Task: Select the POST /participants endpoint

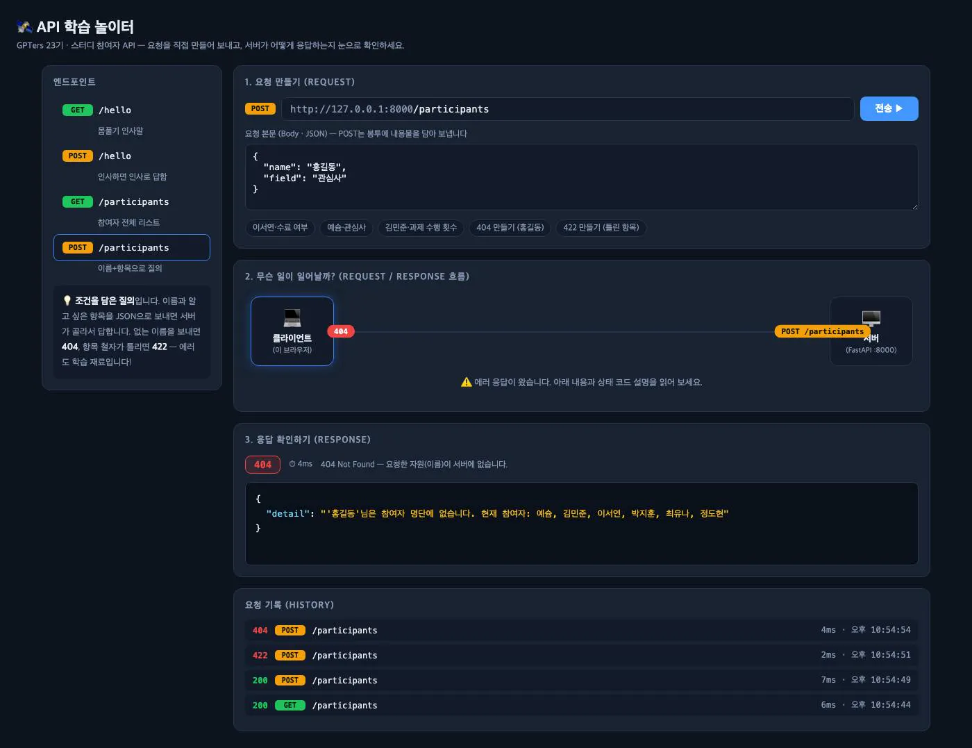Action: coord(132,247)
